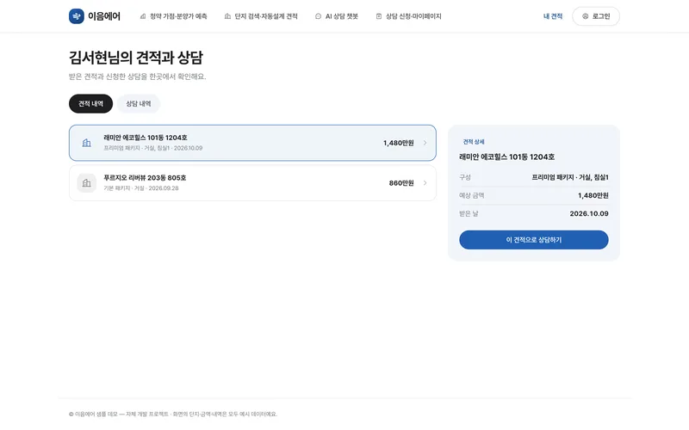The height and width of the screenshot is (430, 689).
Task: Select the 견적 내역 tab
Action: pyautogui.click(x=91, y=104)
